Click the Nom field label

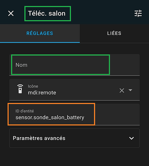pyautogui.click(x=21, y=65)
